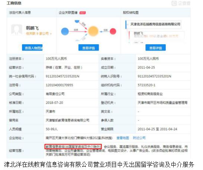Click the blue node in relation graph
Viewport: 203px width, 170px height.
pyautogui.click(x=65, y=31)
